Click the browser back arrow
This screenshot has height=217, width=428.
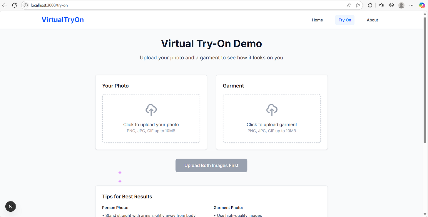point(4,5)
